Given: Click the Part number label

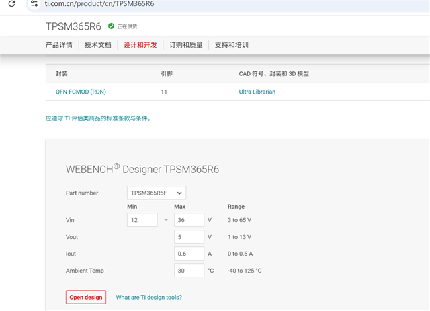Looking at the screenshot, I should point(82,193).
